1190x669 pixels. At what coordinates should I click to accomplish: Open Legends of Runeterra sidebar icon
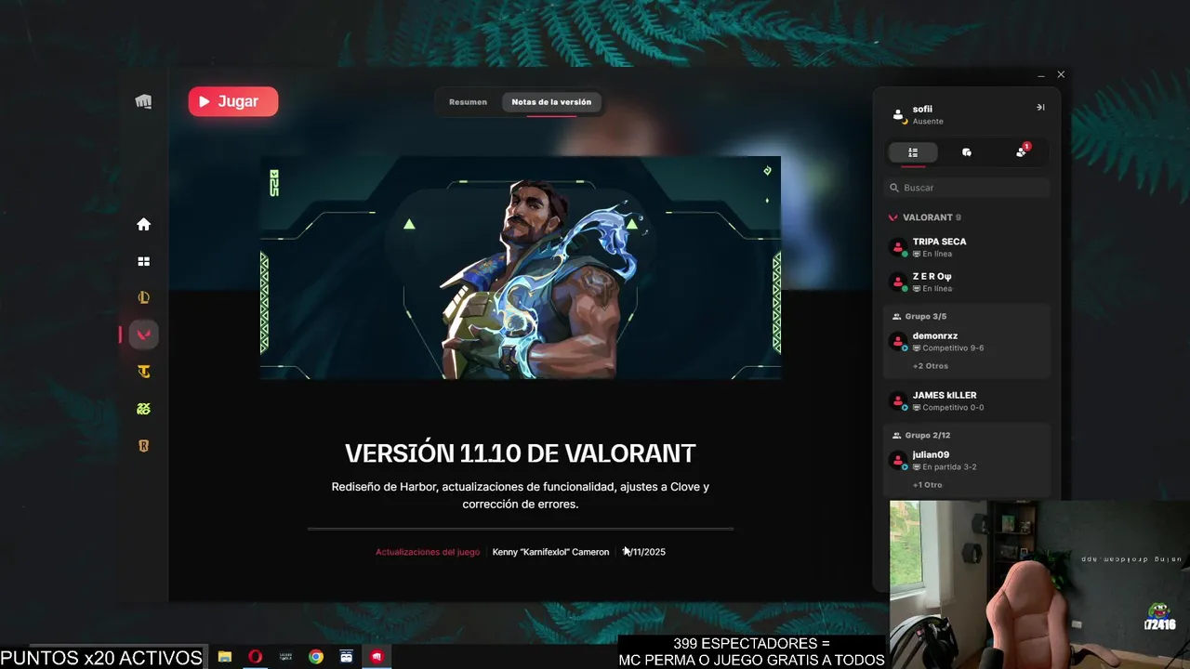click(143, 446)
